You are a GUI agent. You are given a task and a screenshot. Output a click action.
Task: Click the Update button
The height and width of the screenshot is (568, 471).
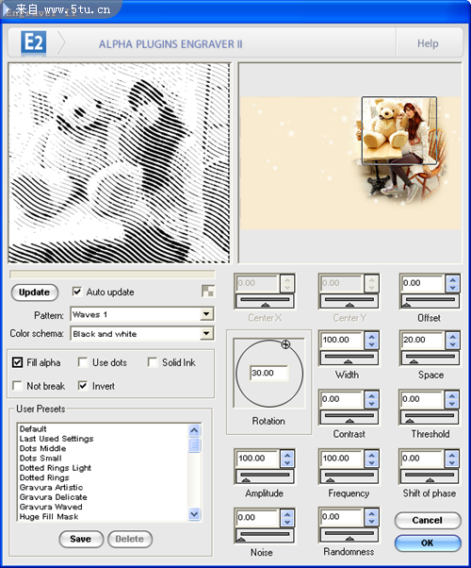pos(34,292)
